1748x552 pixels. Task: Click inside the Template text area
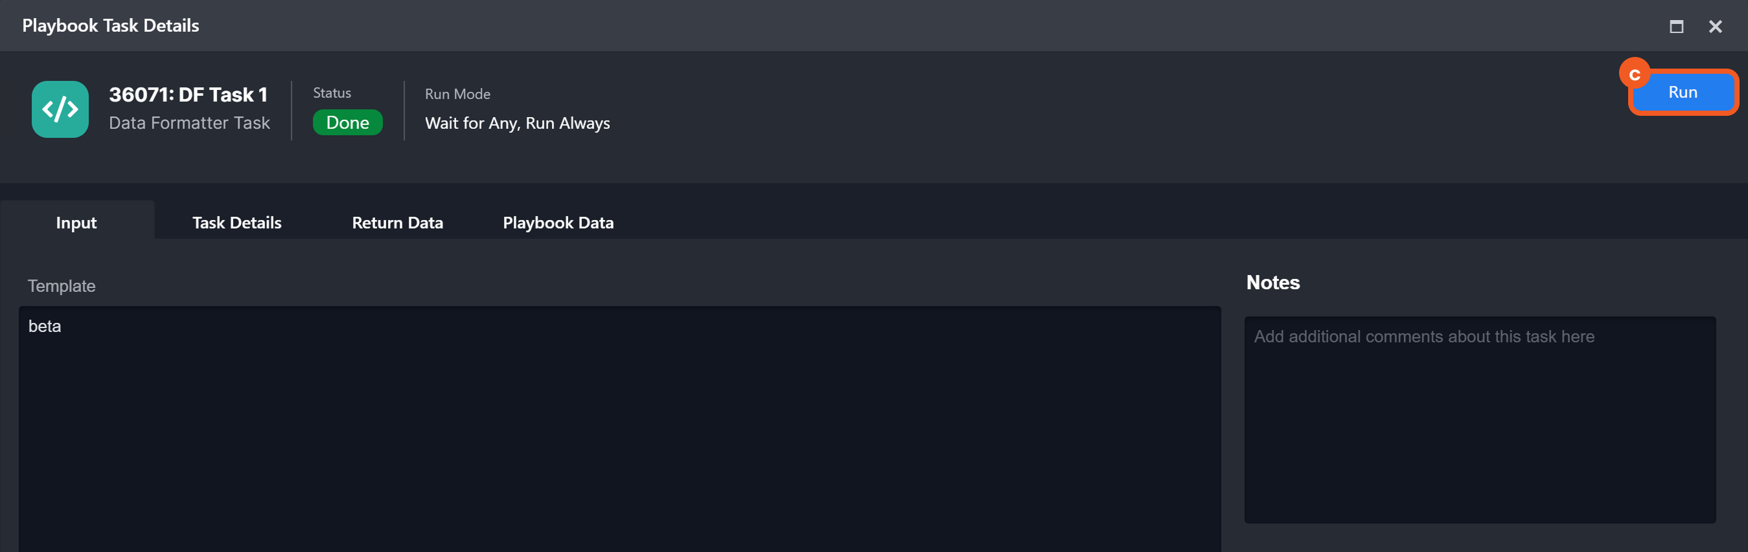619,427
